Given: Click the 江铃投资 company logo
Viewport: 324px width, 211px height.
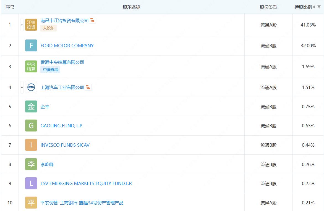Looking at the screenshot, I should point(31,25).
